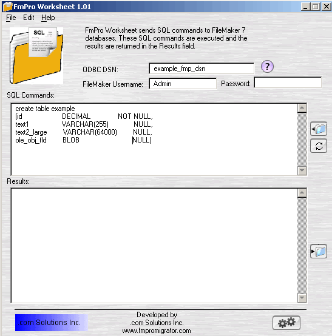Click the NOT NULL, text
The image size is (332, 336).
point(135,116)
